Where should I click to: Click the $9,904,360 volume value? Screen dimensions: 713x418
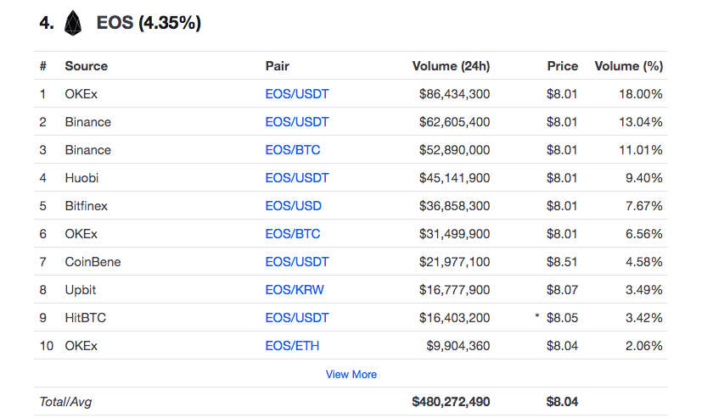(x=458, y=346)
